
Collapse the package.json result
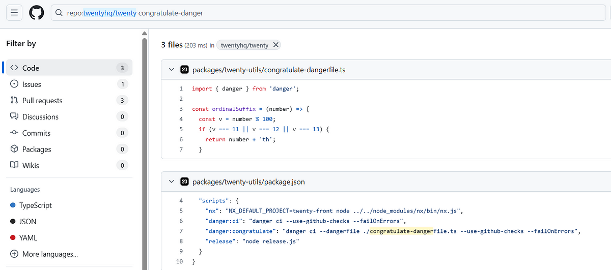pos(171,182)
